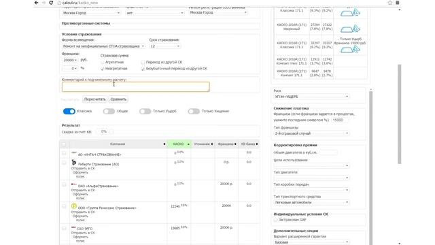Go back using the browser back arrow
Screen dimensions: 435x245
pos(36,3)
